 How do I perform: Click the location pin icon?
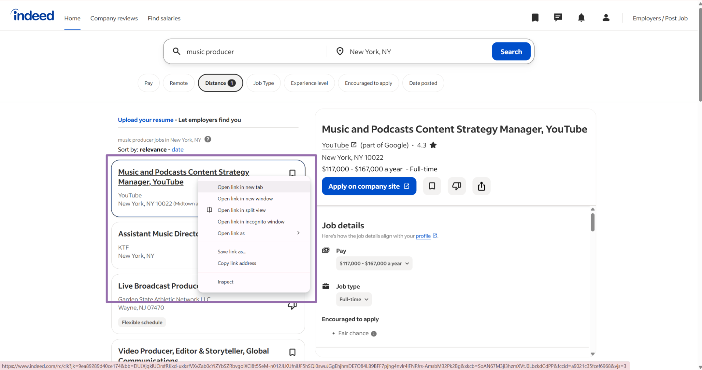(x=340, y=52)
